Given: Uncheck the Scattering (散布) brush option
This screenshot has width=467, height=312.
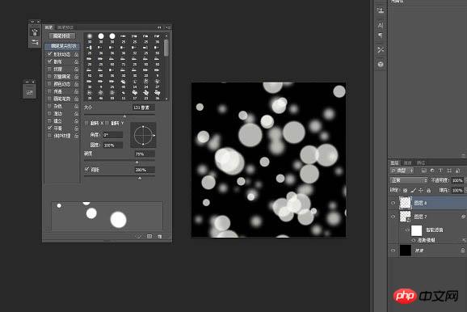Looking at the screenshot, I should (x=50, y=61).
